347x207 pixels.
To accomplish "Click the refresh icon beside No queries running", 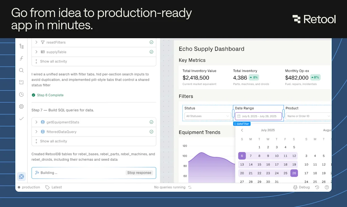I will (190, 187).
